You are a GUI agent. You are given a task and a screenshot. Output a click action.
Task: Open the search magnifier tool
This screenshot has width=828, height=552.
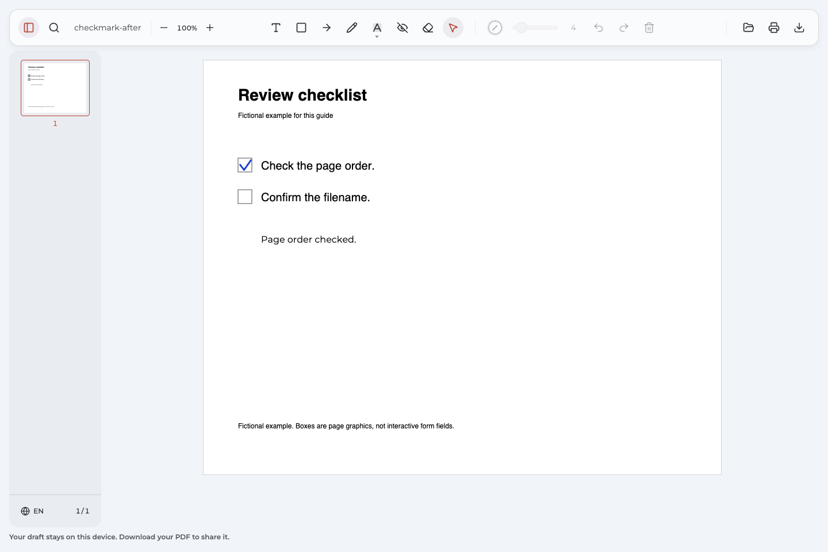pos(54,28)
